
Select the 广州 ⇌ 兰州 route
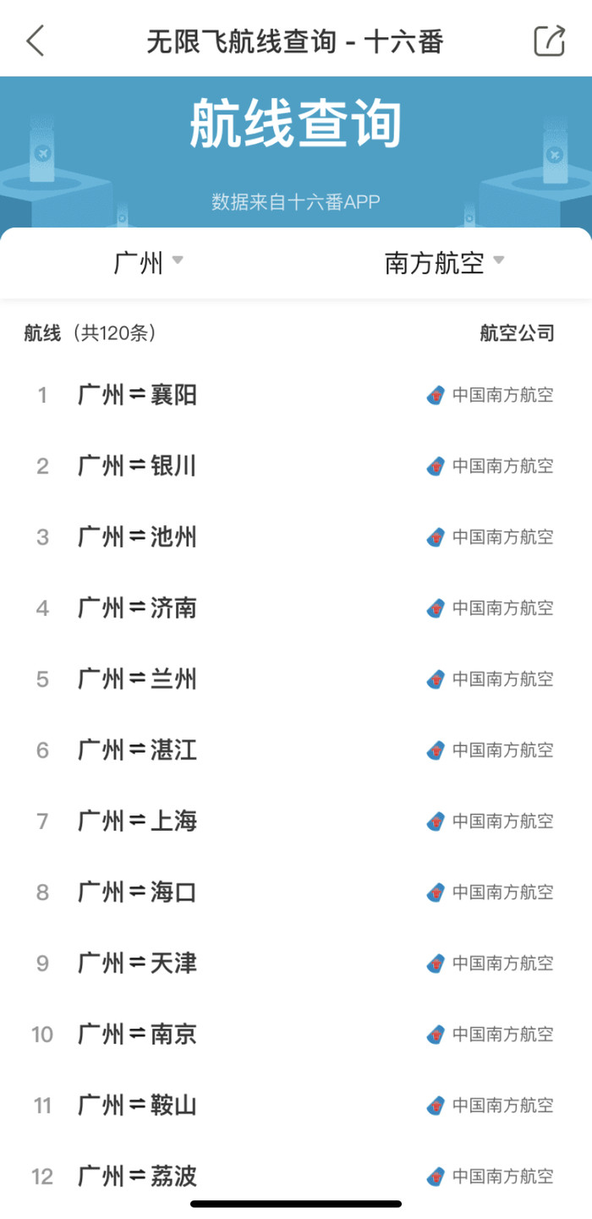click(x=137, y=679)
